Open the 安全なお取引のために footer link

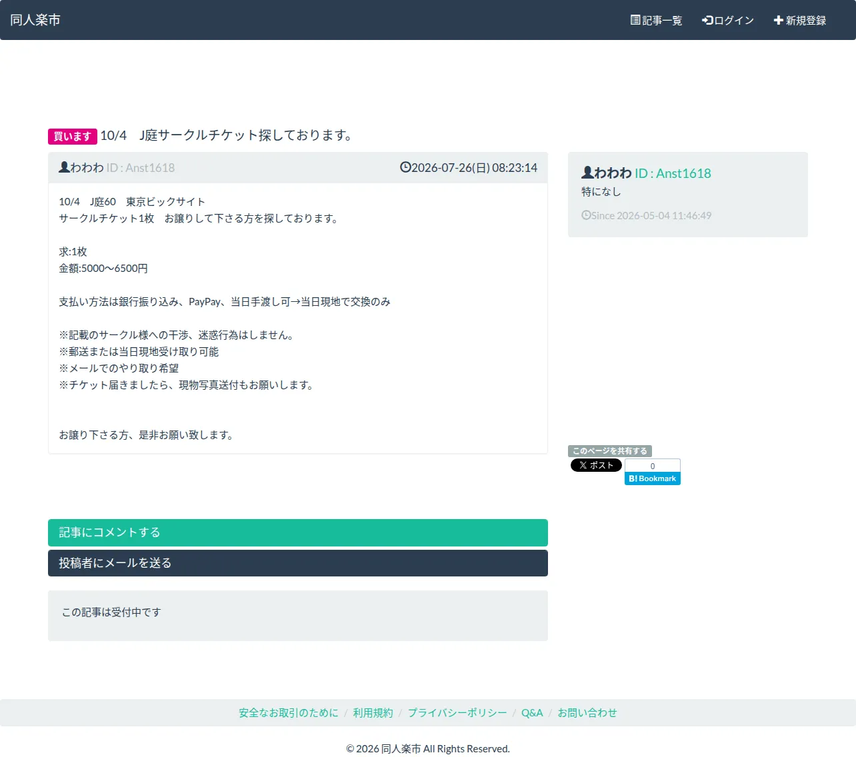click(289, 713)
